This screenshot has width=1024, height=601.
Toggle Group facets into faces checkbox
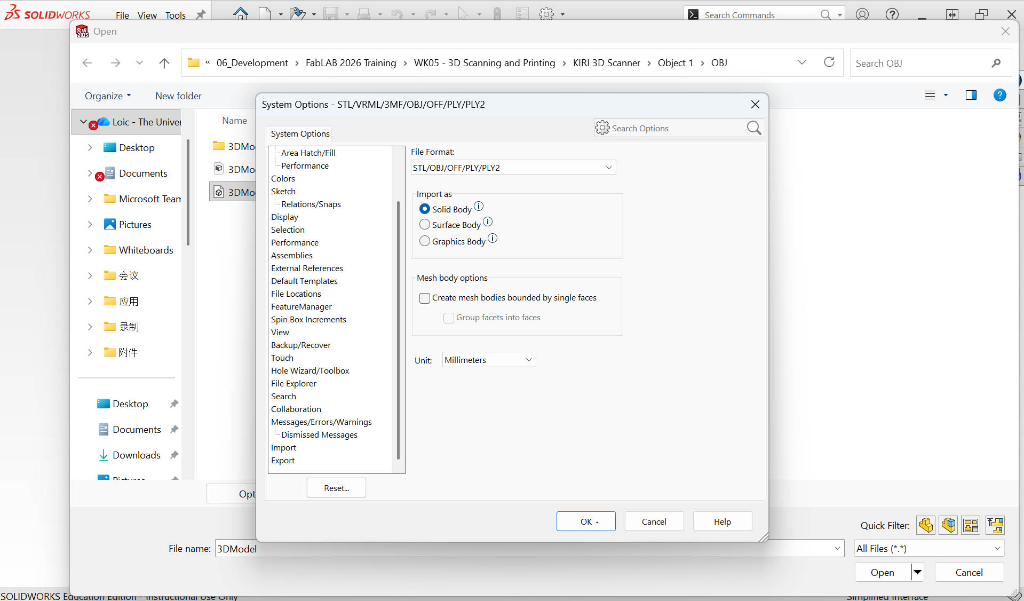pos(449,318)
